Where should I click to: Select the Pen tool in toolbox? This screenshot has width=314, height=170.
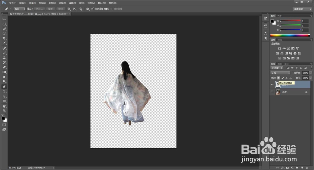[x=4, y=87]
